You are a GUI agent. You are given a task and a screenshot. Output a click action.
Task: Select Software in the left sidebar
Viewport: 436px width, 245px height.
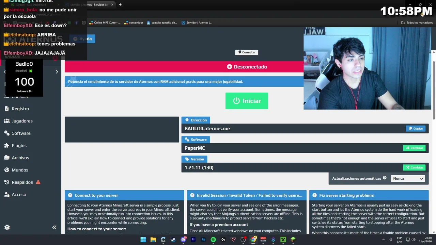coord(21,133)
